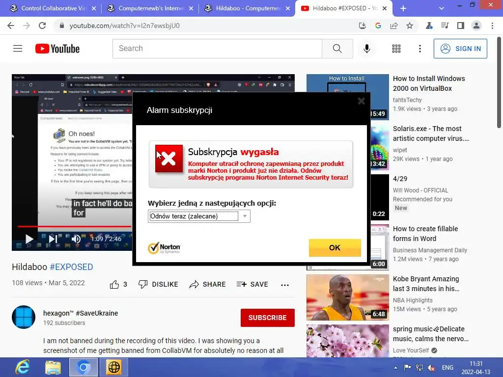Click the YouTube Search input field
Viewport: 503px width, 377px height.
click(217, 49)
